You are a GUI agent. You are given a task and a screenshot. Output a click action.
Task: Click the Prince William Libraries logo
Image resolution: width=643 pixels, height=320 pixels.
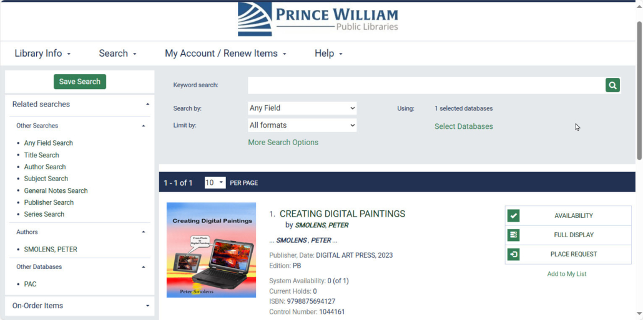(318, 19)
